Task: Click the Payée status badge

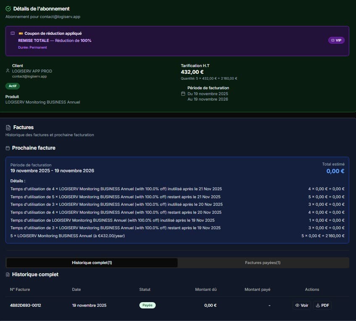Action: coord(147,305)
